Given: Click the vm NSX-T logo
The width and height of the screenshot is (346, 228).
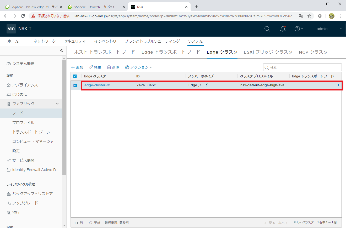Looking at the screenshot, I should point(19,29).
